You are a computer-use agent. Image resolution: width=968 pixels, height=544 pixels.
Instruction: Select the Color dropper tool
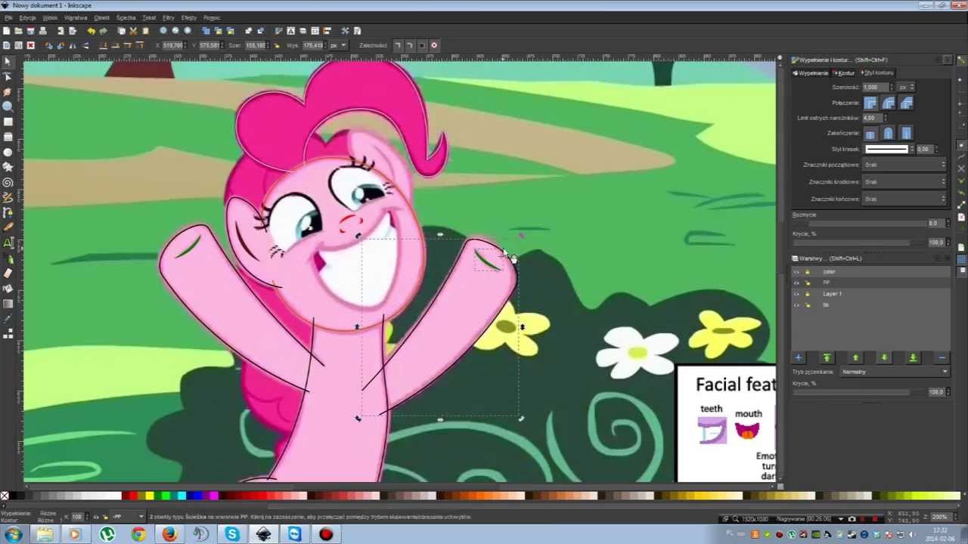pyautogui.click(x=8, y=319)
